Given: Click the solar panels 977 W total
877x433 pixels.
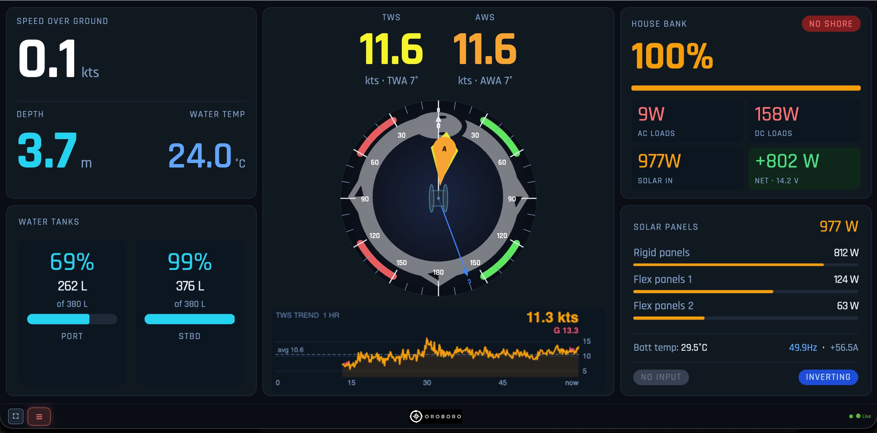Looking at the screenshot, I should (x=839, y=226).
